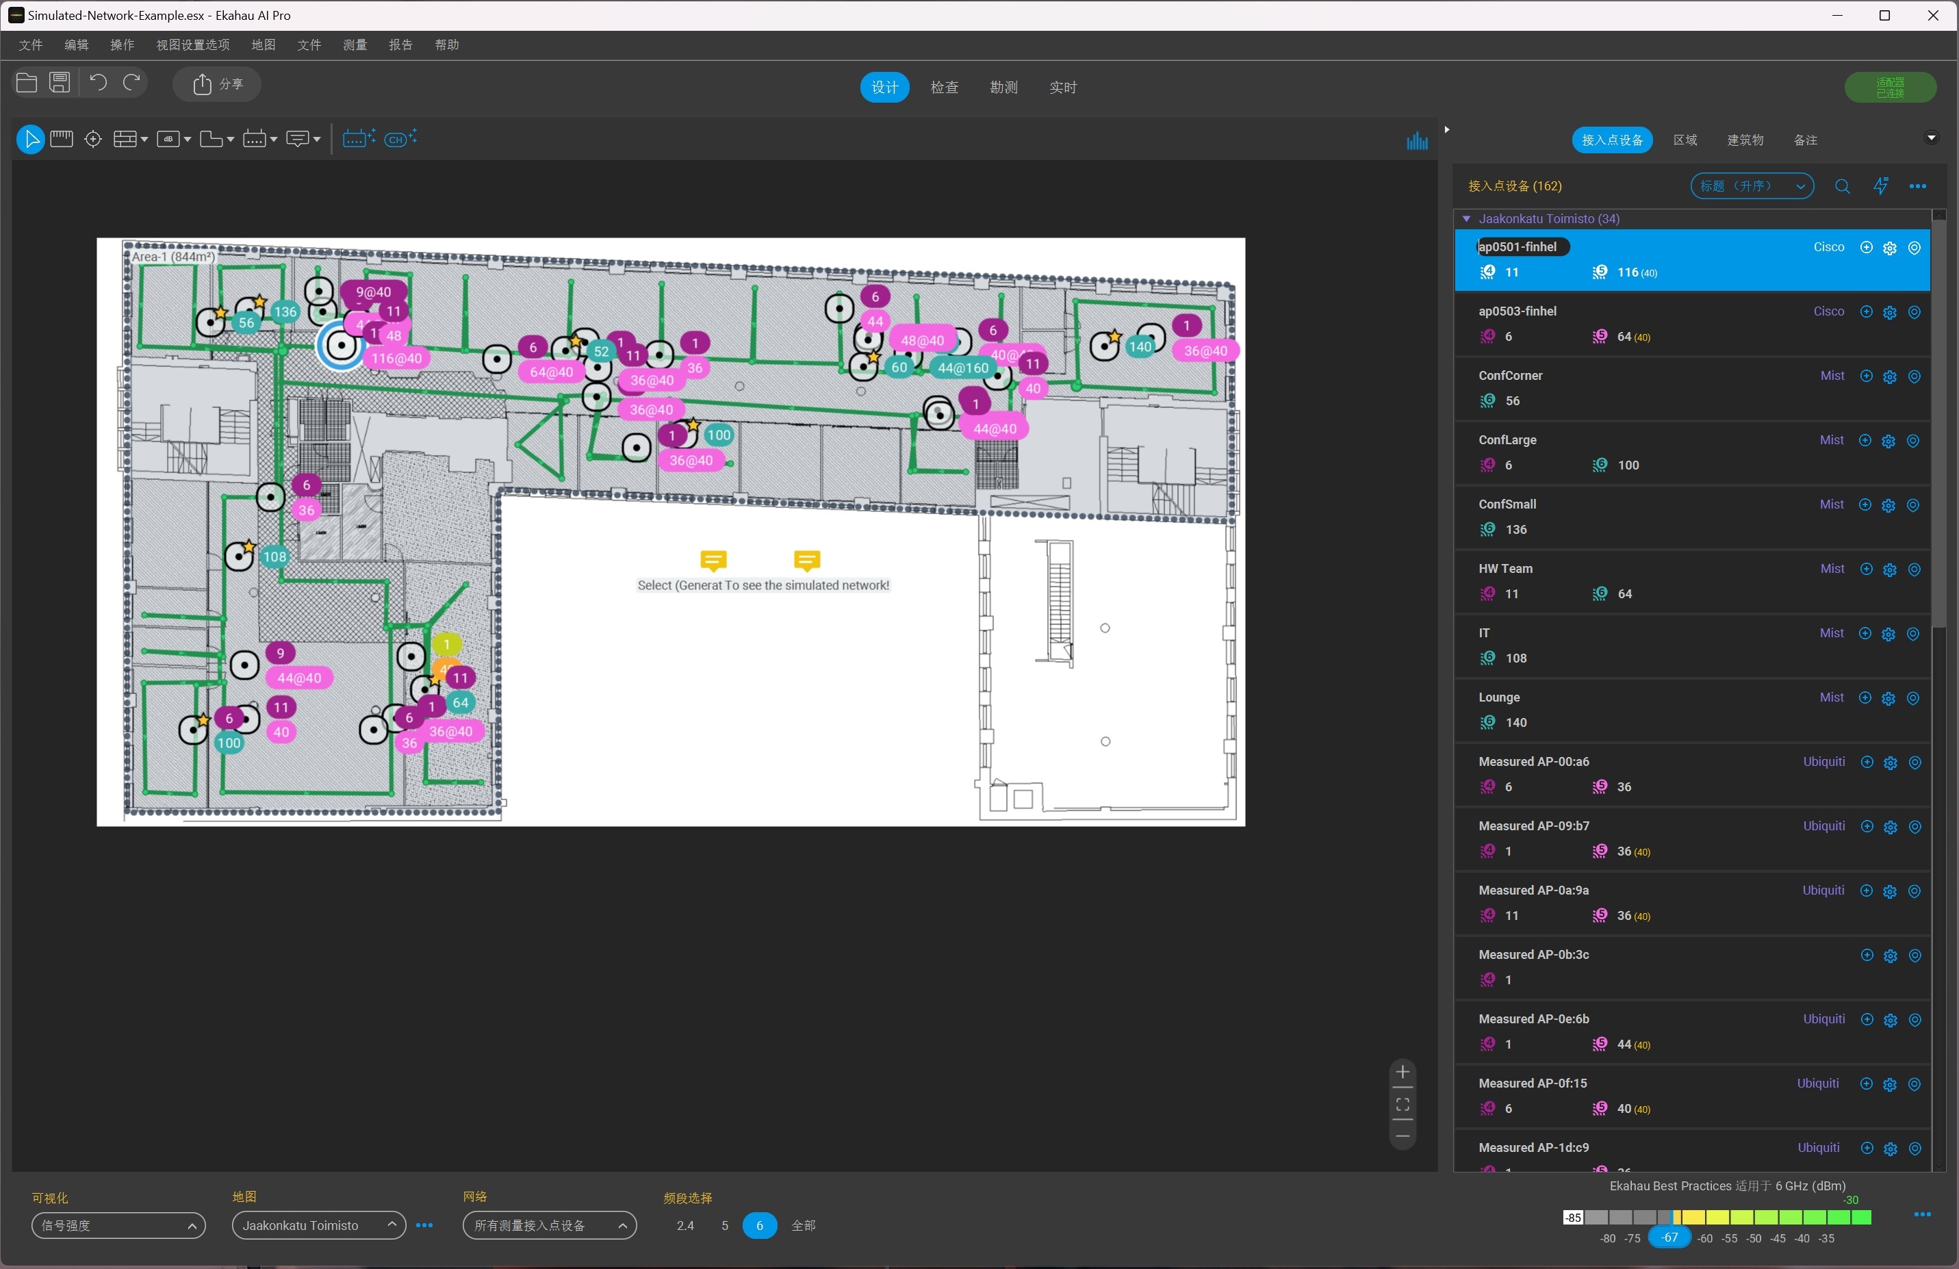Select the arrow Edit/Select tool
Screen dimensions: 1959x1269
[30, 139]
